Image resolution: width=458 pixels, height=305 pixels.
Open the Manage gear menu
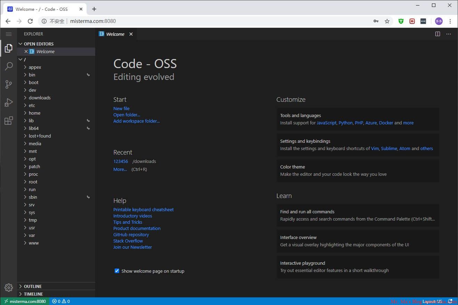coord(9,288)
